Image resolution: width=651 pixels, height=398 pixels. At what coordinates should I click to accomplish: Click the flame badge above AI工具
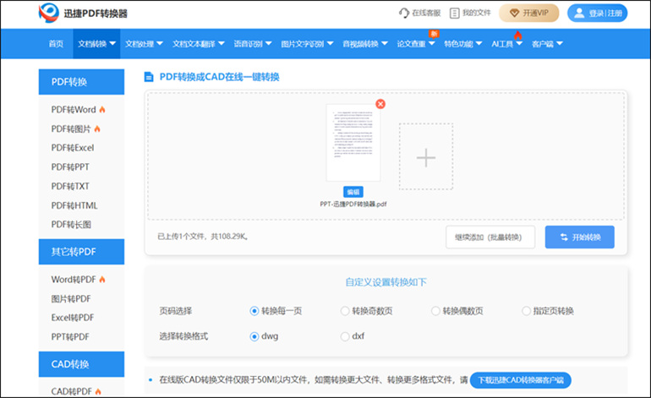pos(517,35)
